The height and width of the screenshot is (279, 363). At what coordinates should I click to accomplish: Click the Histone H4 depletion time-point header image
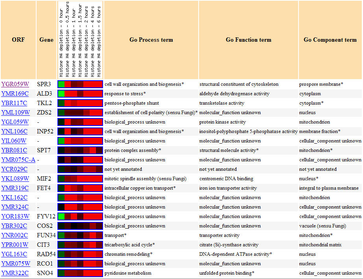(80, 39)
